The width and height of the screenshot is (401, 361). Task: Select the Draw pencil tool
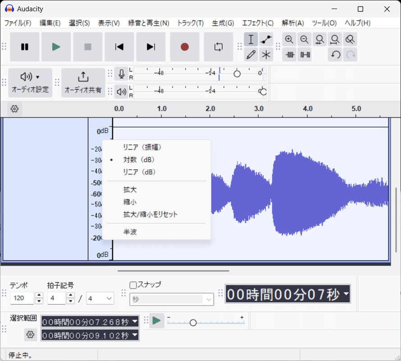point(251,54)
